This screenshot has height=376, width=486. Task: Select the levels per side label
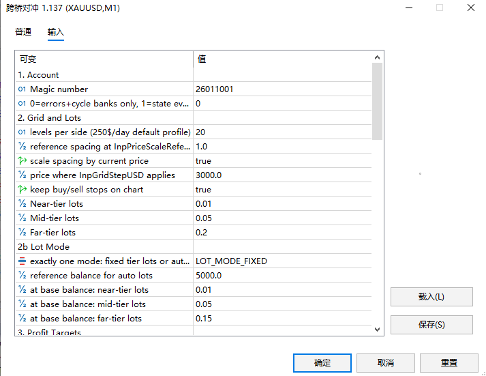tap(110, 132)
